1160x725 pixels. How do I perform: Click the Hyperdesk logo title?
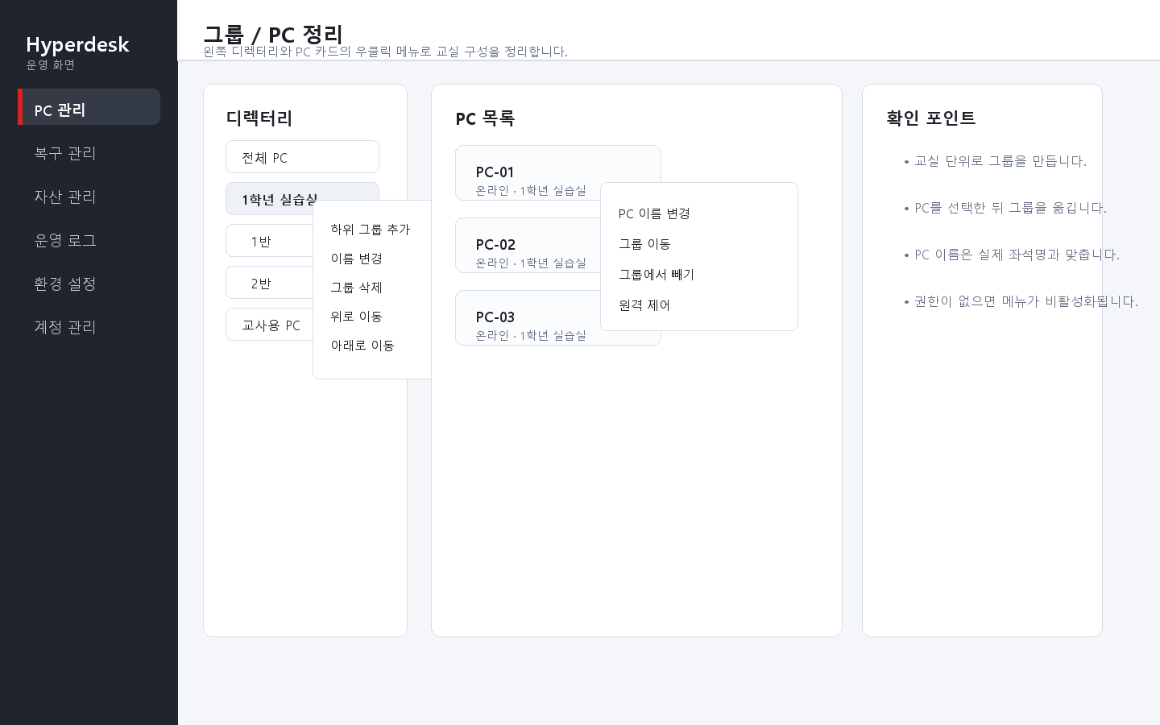(77, 44)
